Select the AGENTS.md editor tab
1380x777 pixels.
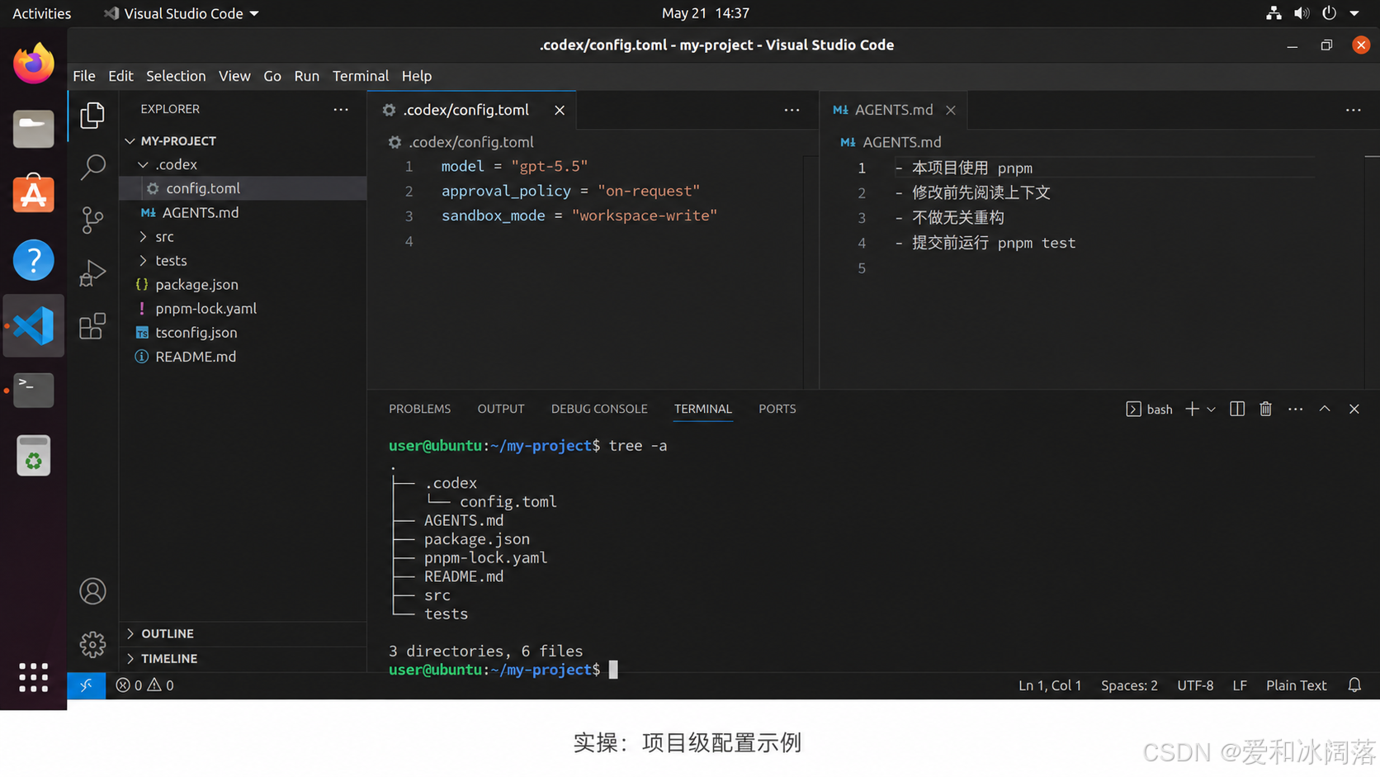893,110
